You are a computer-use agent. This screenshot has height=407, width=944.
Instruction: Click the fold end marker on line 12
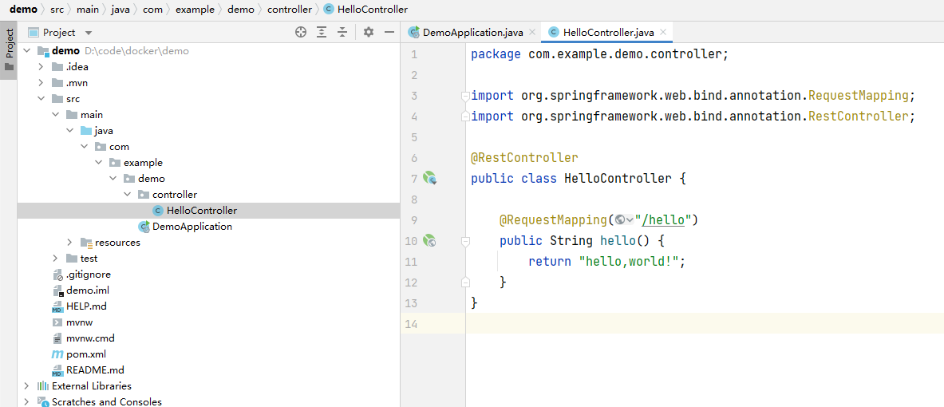[x=464, y=282]
